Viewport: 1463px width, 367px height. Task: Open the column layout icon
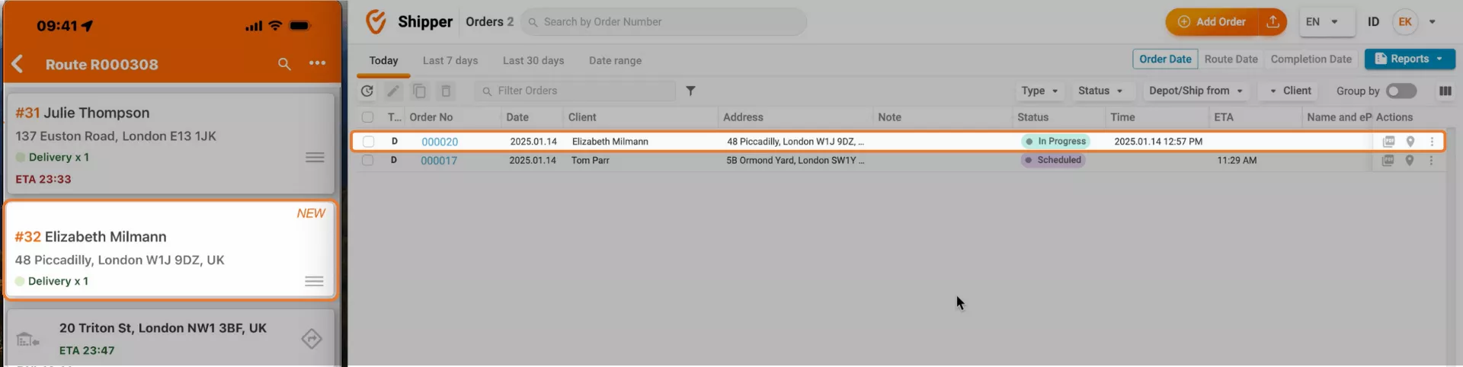tap(1445, 91)
